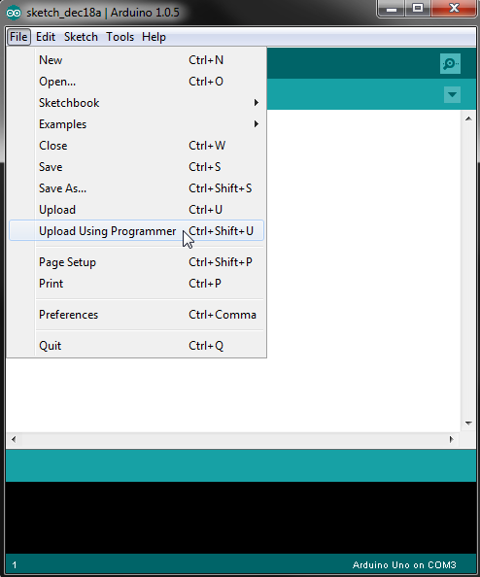Click the vertical scrollbar down arrow
The width and height of the screenshot is (480, 577).
[x=468, y=424]
